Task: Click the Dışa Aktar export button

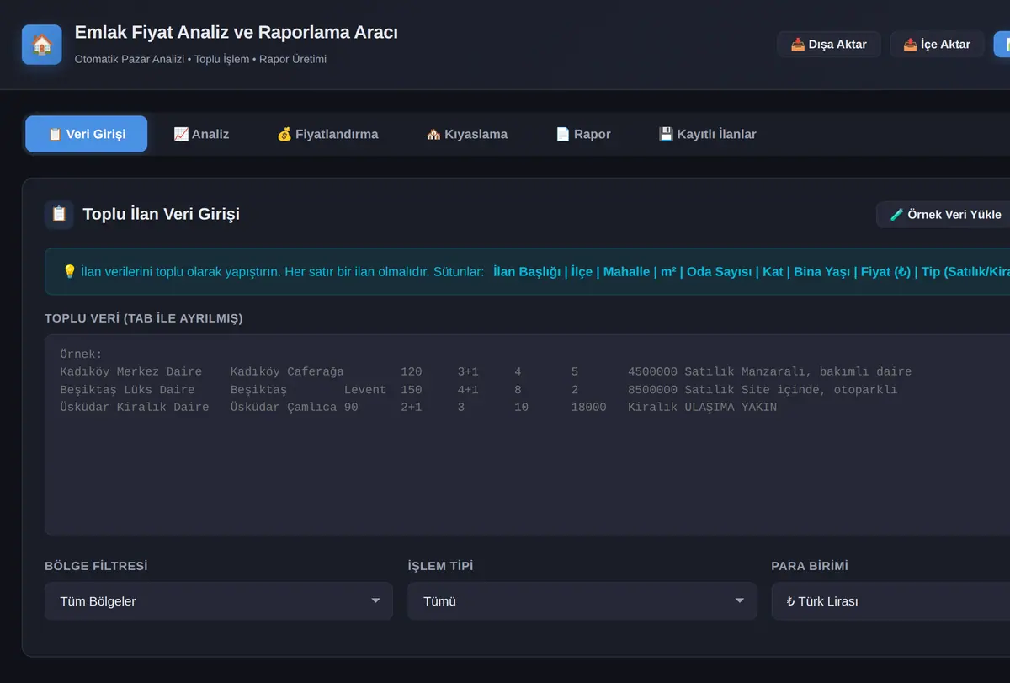Action: pyautogui.click(x=828, y=44)
